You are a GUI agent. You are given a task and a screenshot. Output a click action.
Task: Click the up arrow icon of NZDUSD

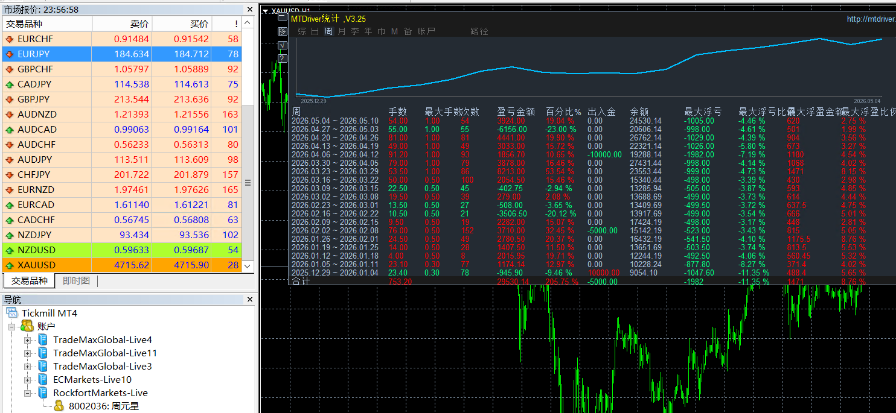pyautogui.click(x=10, y=250)
